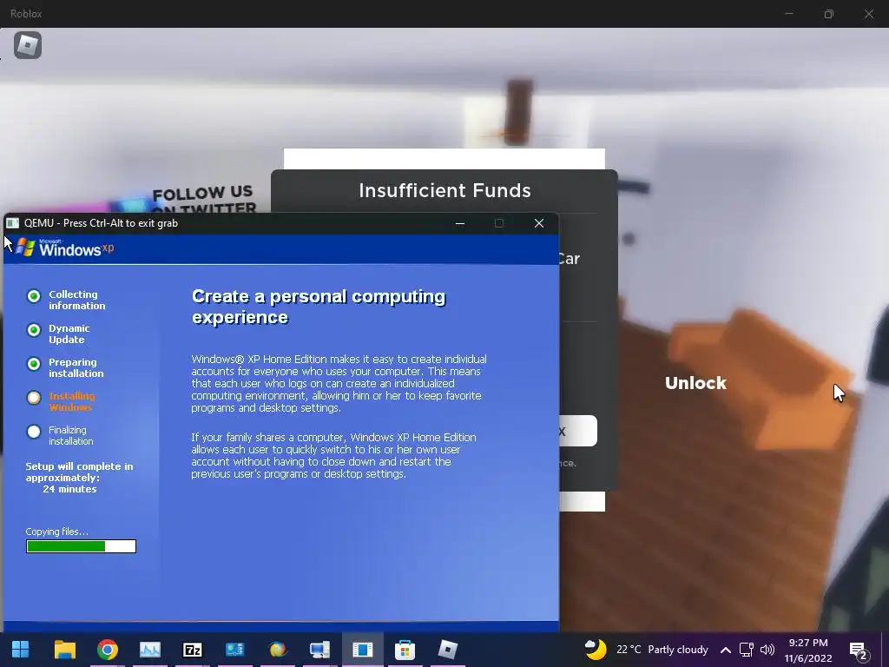889x667 pixels.
Task: Click the QEMU window title bar text
Action: (x=101, y=223)
